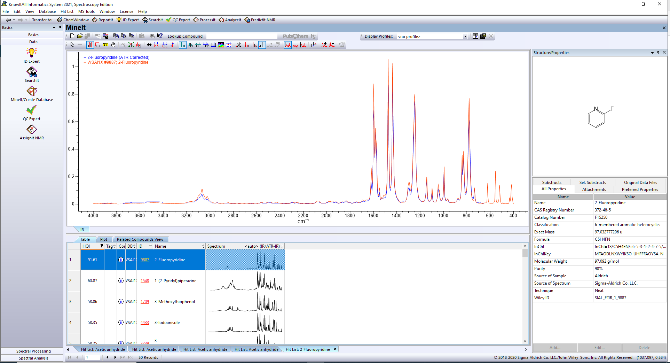Open hit ID link 1548

pyautogui.click(x=144, y=281)
